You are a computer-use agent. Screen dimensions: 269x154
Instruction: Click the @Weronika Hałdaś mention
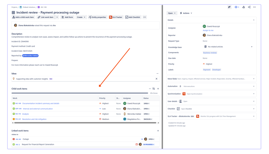[30, 56]
